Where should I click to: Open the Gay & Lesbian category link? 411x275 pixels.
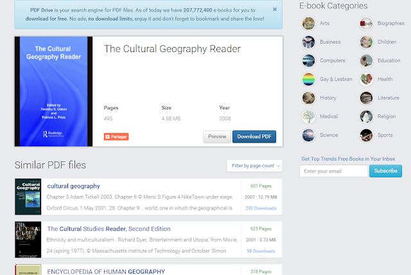click(x=336, y=79)
